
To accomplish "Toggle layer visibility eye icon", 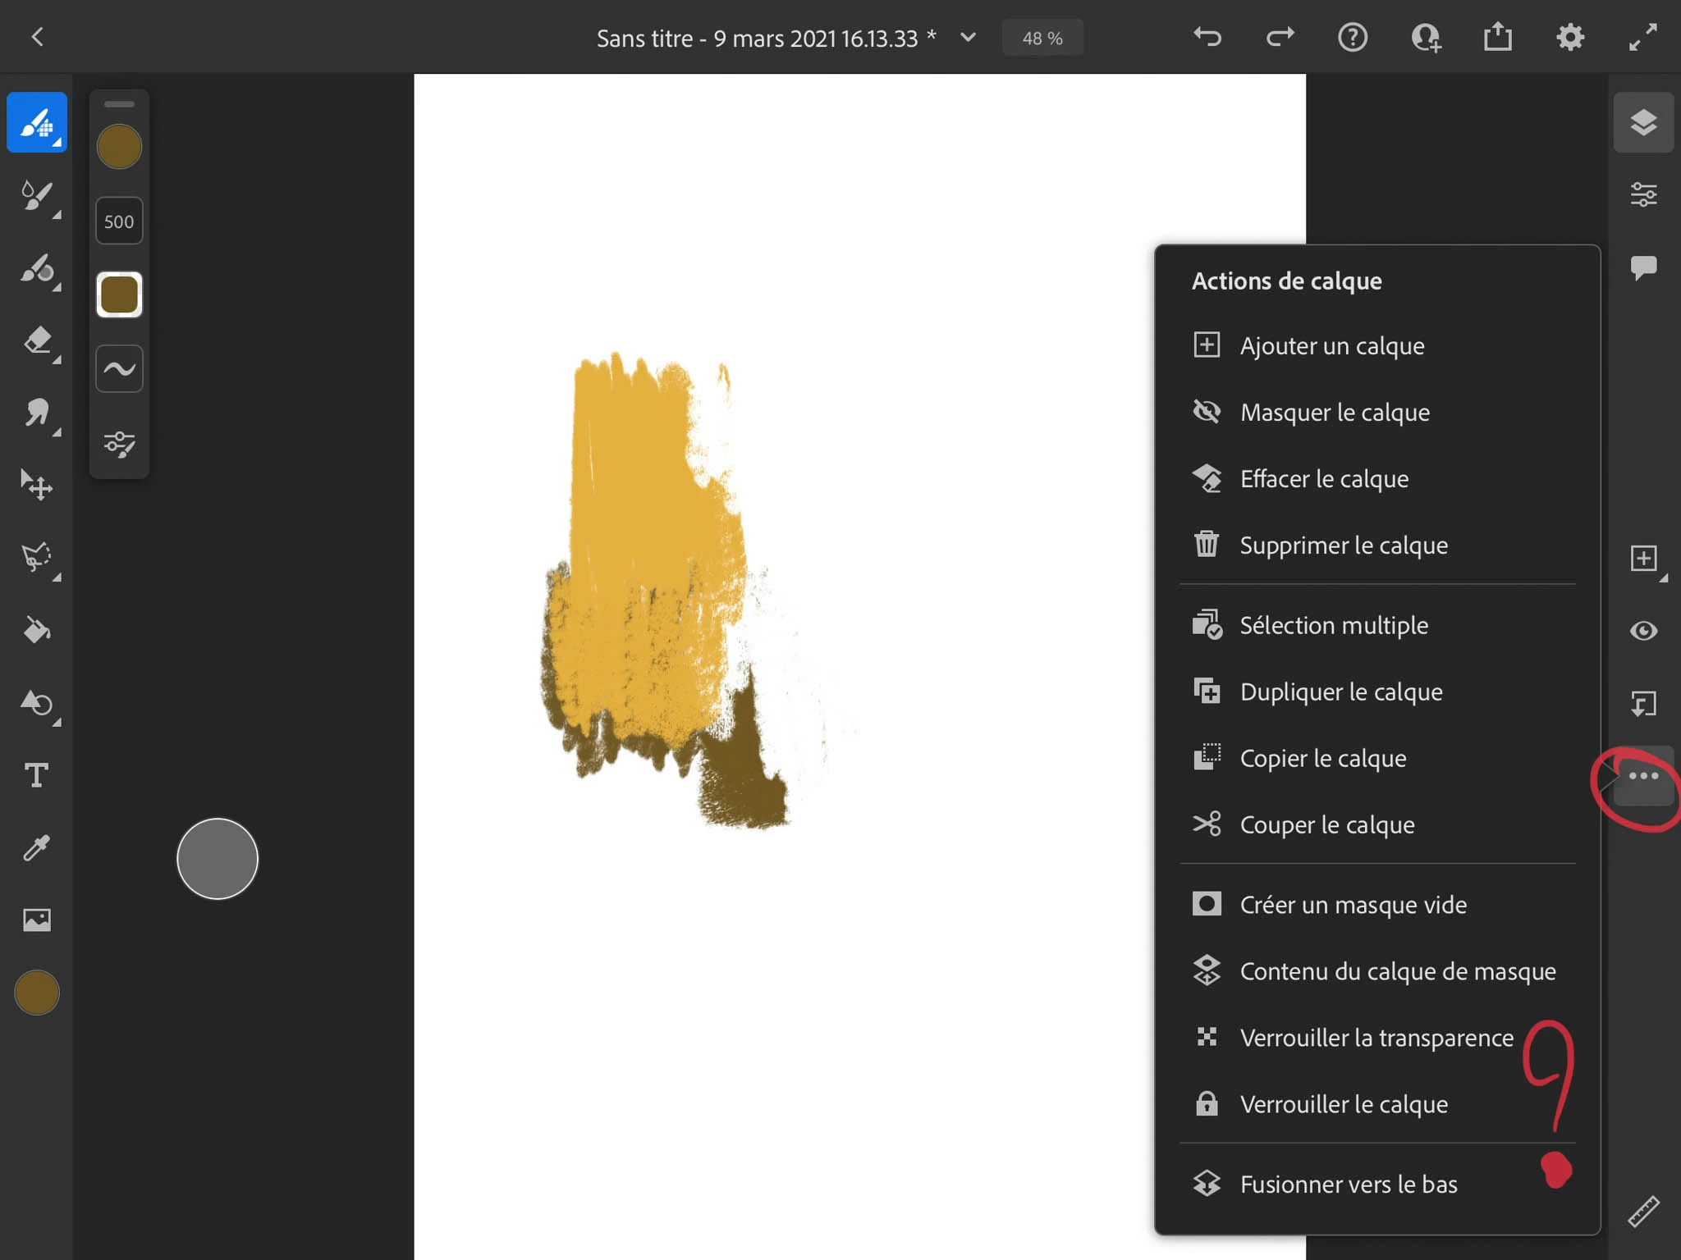I will [x=1643, y=631].
